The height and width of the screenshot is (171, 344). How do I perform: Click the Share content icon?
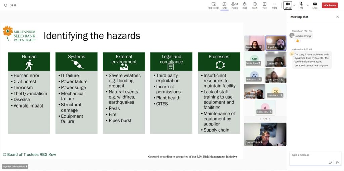[315, 4]
